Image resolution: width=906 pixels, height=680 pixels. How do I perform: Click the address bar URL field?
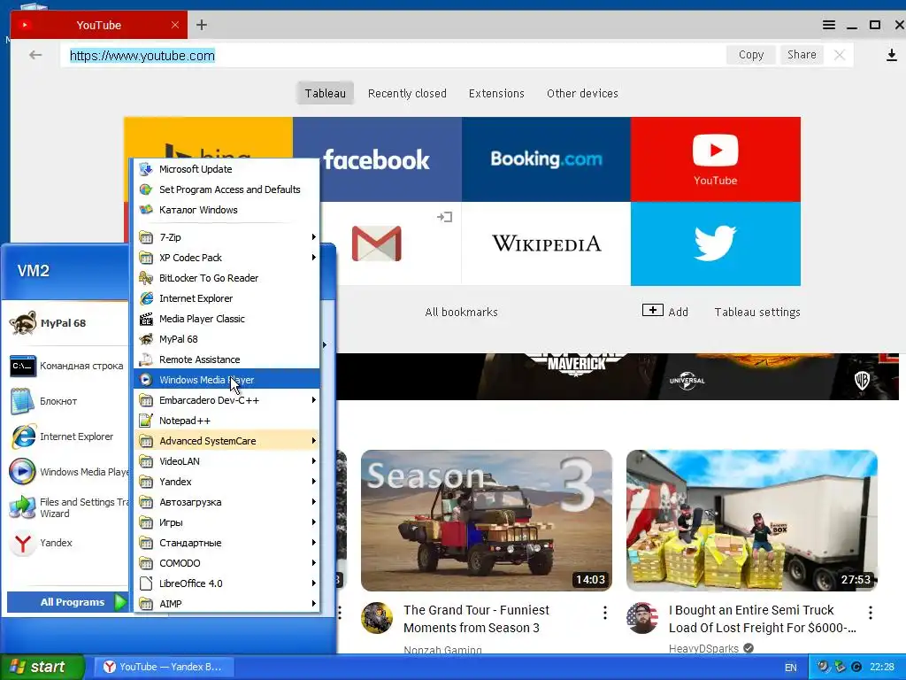(393, 55)
